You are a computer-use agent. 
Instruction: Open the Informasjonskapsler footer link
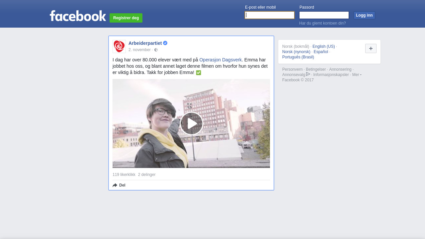point(331,75)
